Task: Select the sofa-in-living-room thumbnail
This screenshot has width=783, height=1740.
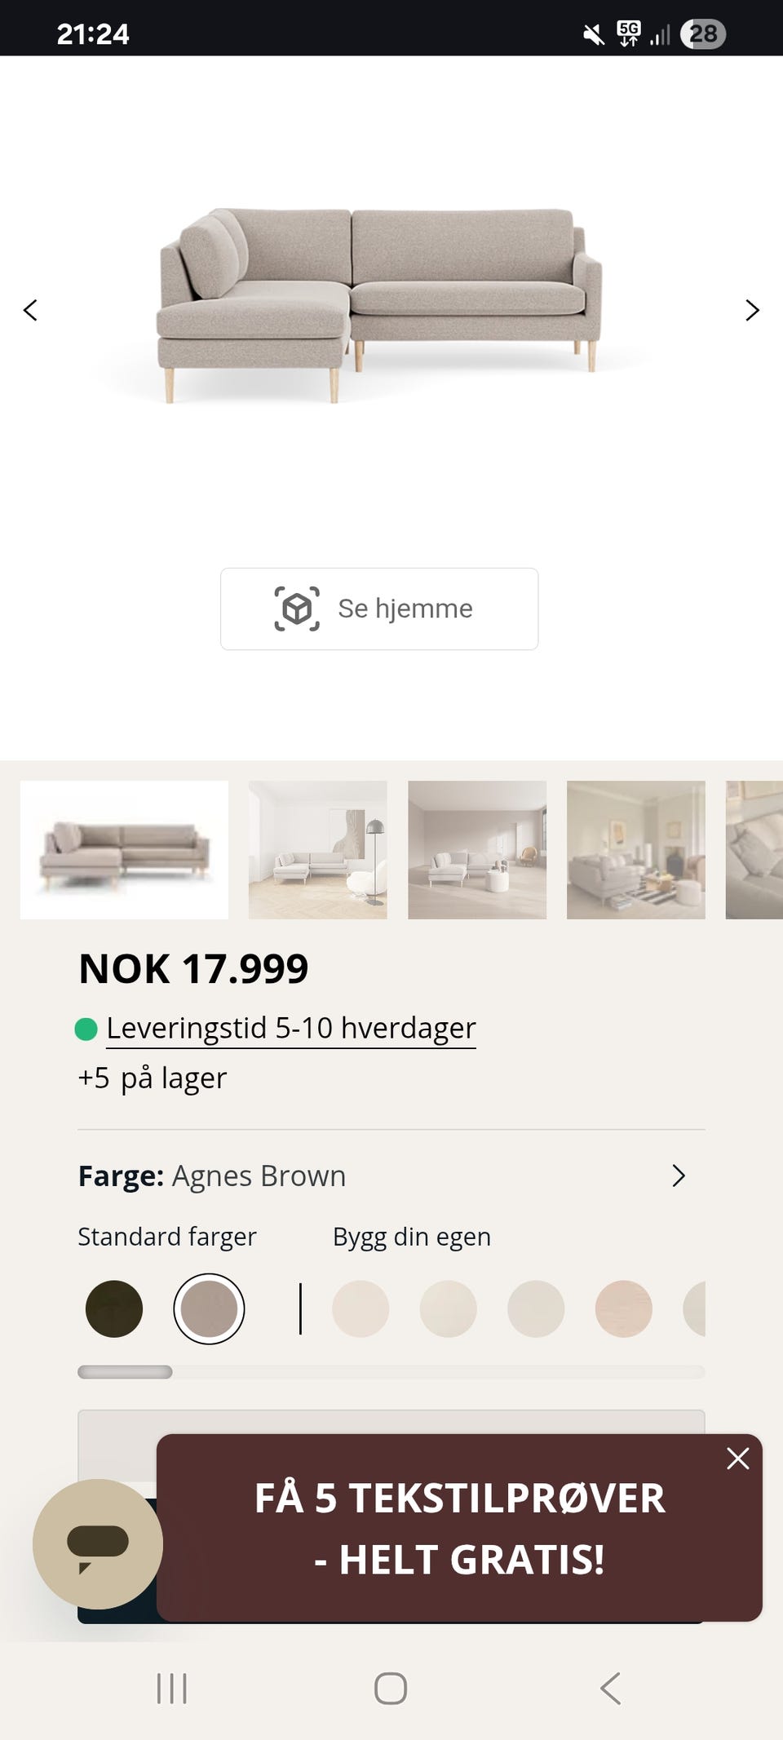Action: 316,850
